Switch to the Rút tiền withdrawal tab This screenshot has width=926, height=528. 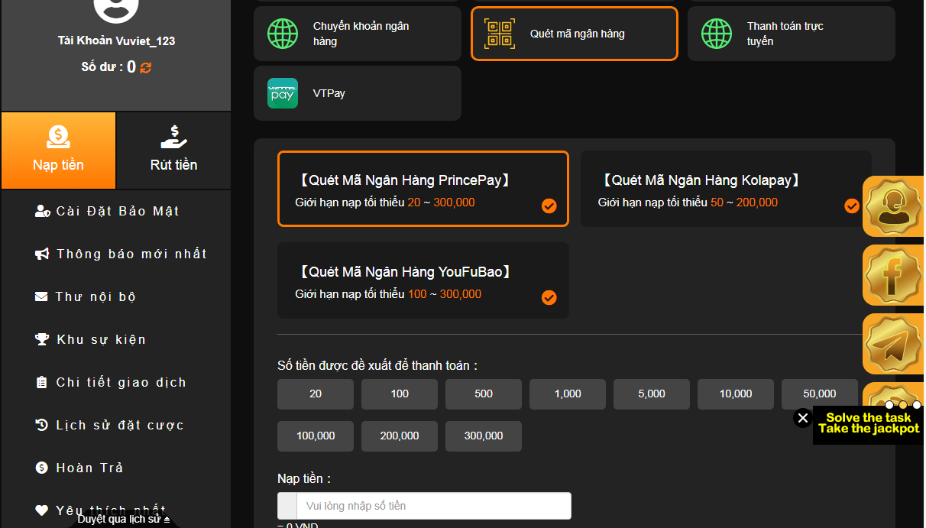(x=173, y=151)
